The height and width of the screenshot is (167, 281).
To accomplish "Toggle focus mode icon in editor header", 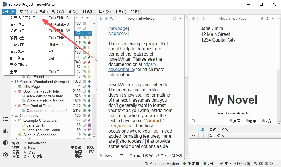I will (x=175, y=19).
